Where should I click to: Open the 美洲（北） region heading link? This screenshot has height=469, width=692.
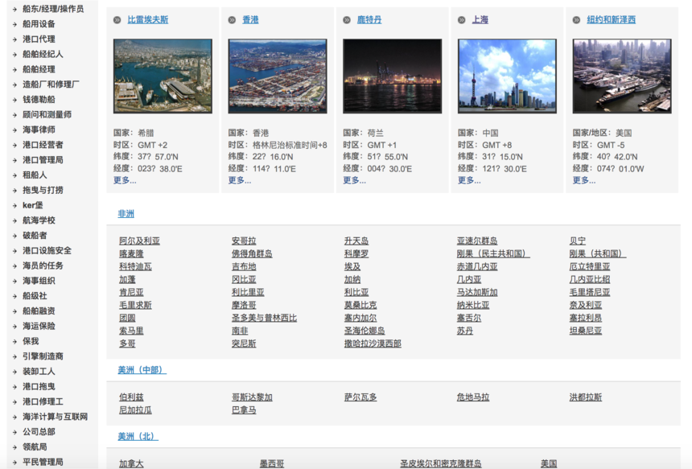(138, 436)
